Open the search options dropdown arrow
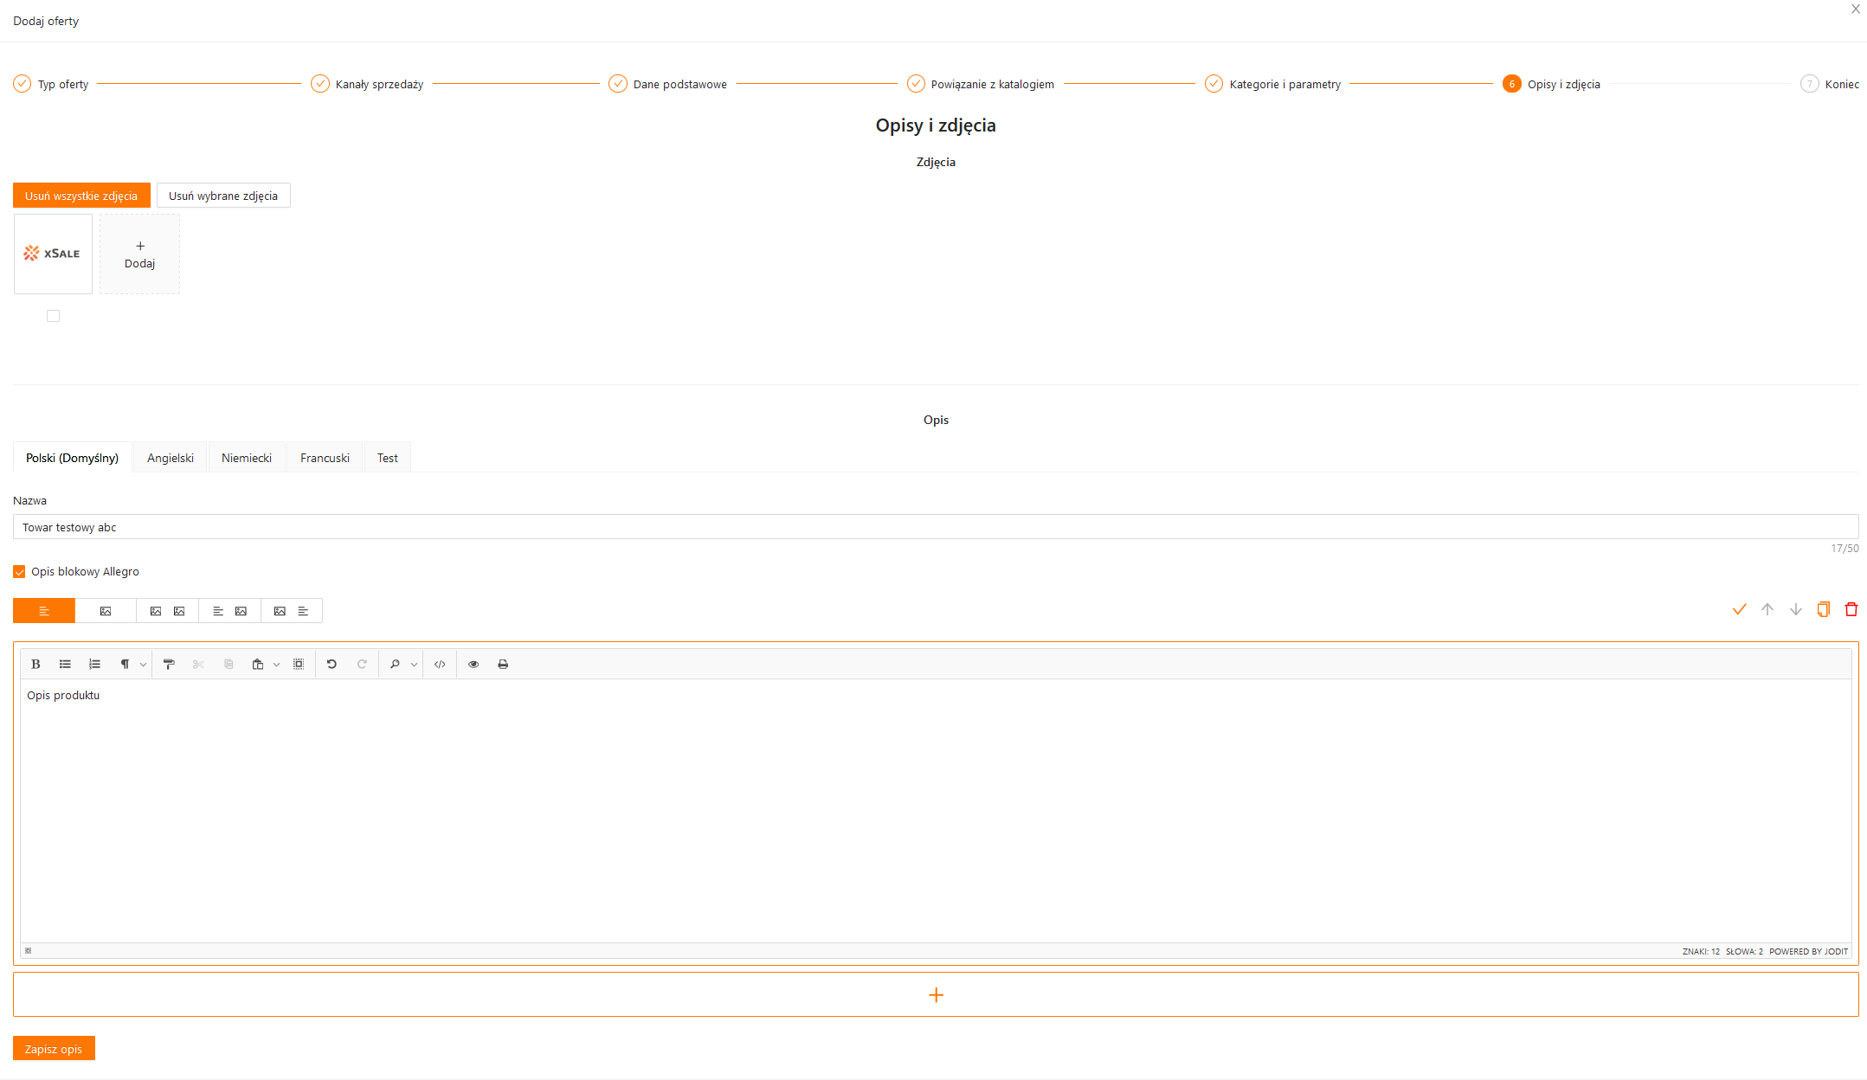Screen dimensions: 1867x1080 [414, 665]
